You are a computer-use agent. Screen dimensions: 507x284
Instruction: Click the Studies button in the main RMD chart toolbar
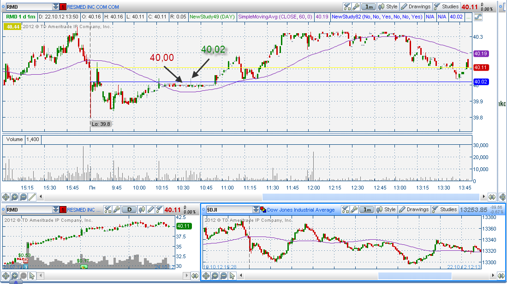coord(446,6)
